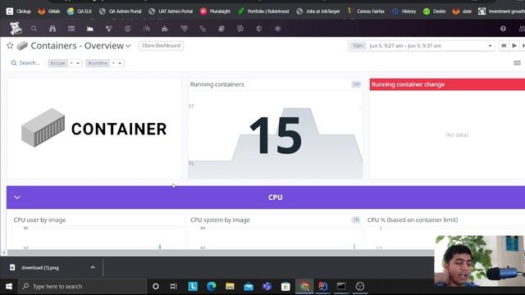Open the Logs icon in navigation

tap(240, 29)
